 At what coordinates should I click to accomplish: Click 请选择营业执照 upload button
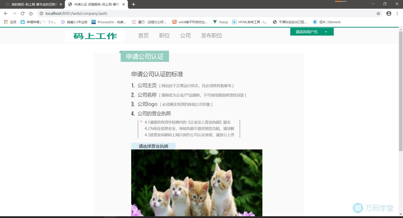point(153,146)
